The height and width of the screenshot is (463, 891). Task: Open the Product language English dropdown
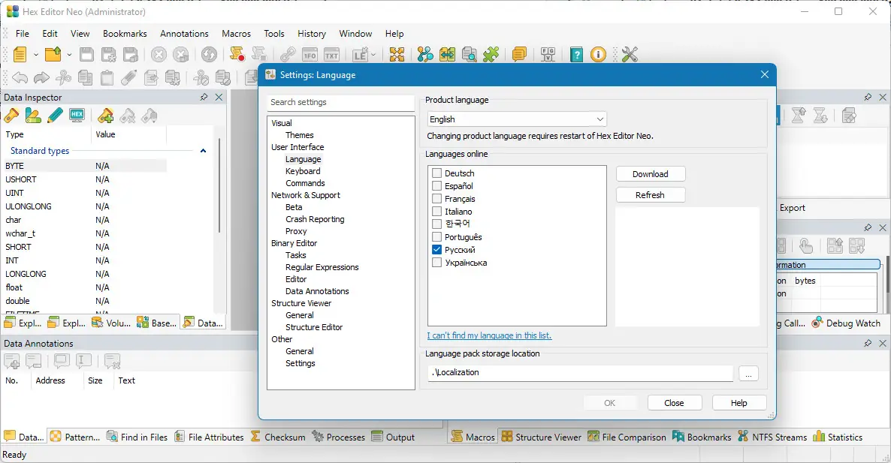(x=517, y=119)
